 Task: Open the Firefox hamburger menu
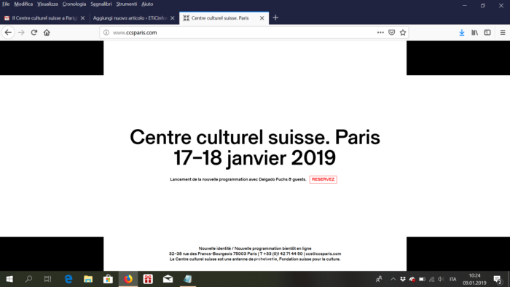(x=503, y=33)
